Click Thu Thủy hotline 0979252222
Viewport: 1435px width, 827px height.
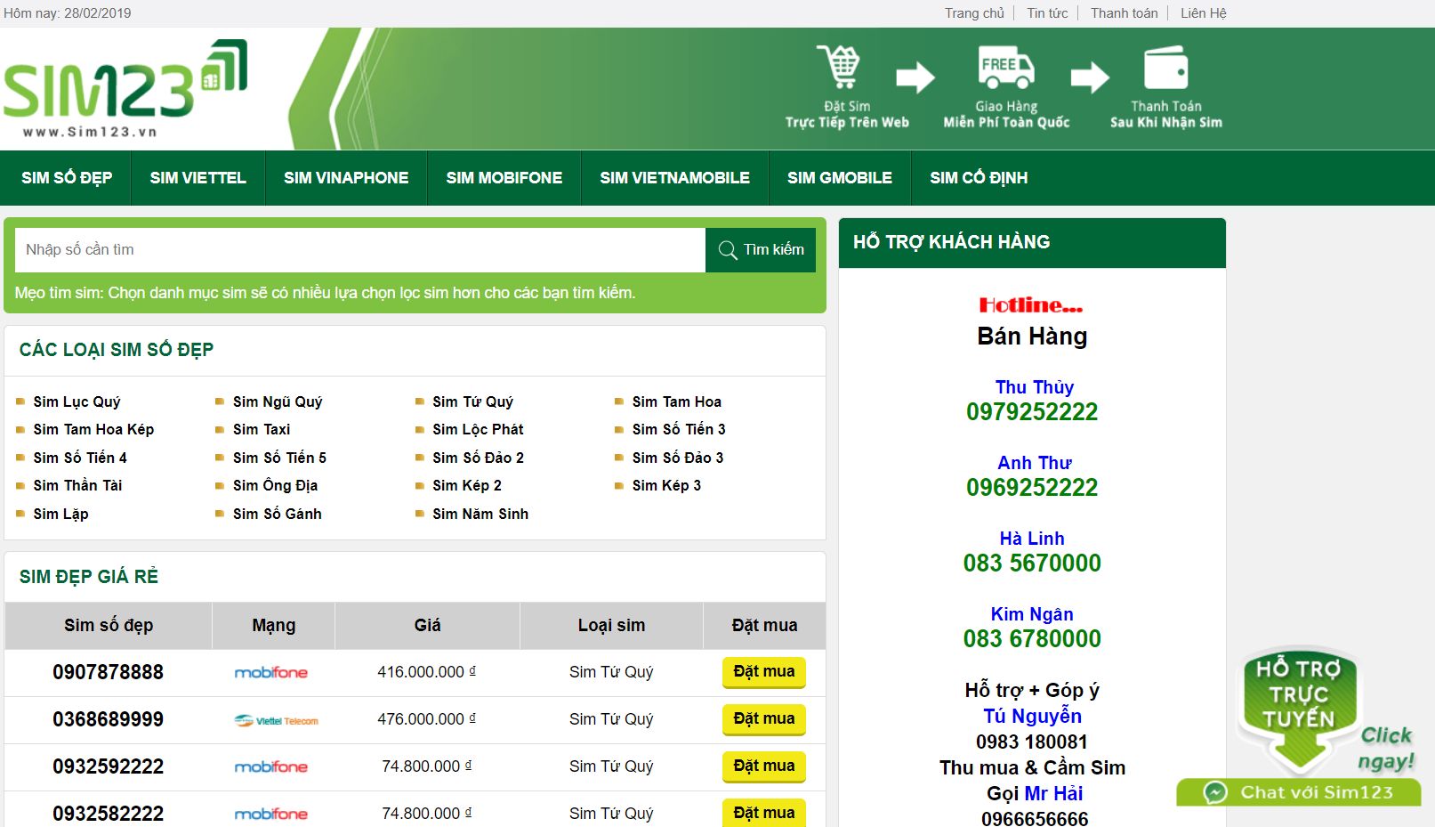pyautogui.click(x=1032, y=412)
